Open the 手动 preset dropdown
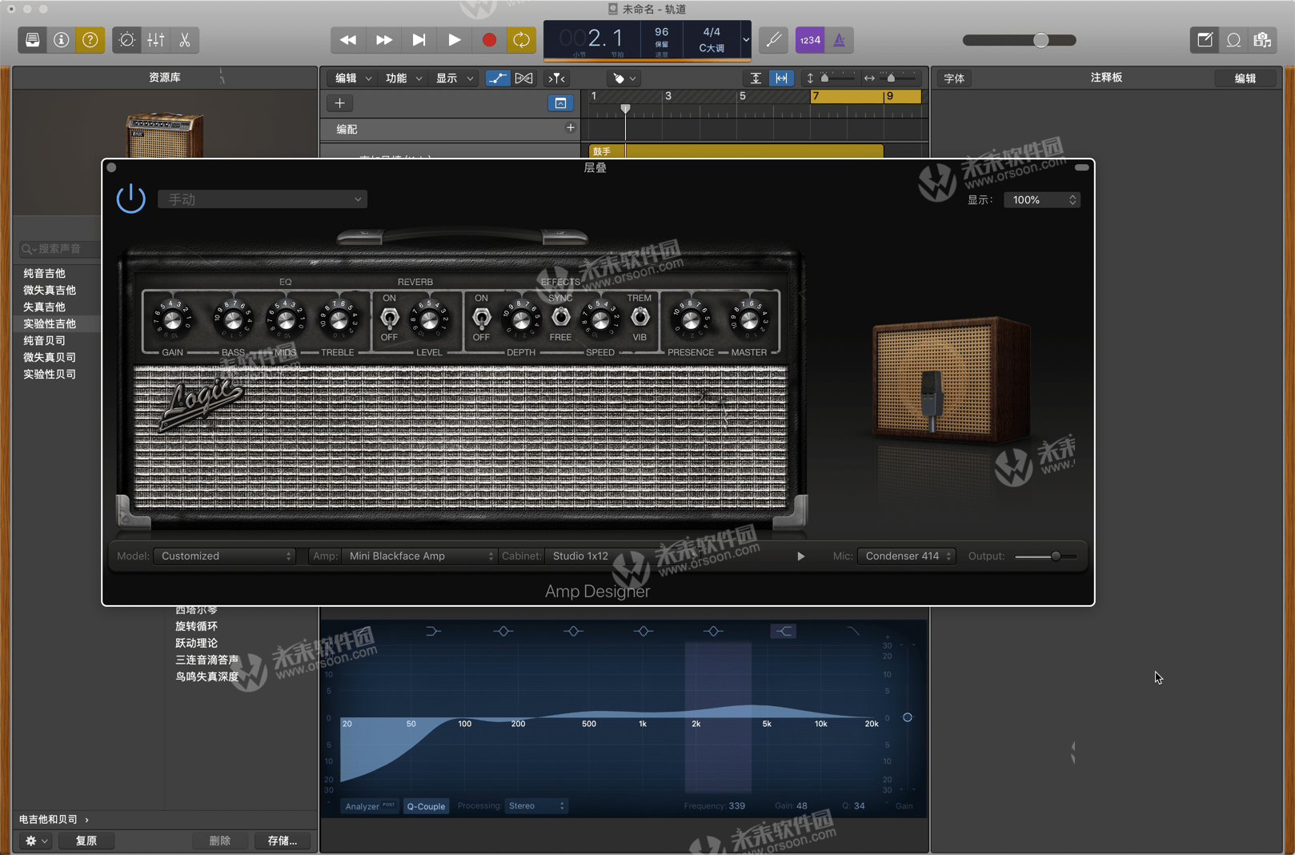The width and height of the screenshot is (1295, 855). tap(263, 199)
